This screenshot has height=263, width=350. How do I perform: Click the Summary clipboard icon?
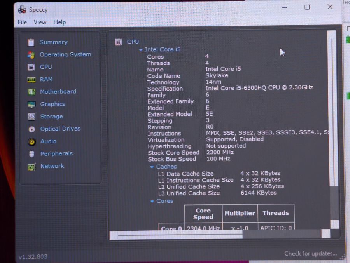[x=31, y=42]
